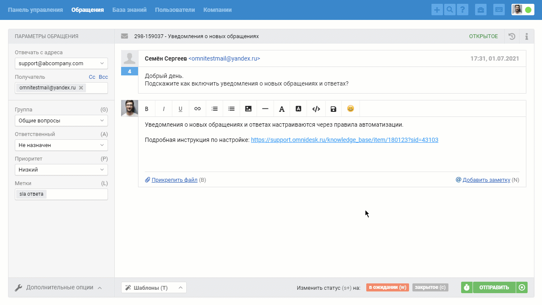
Task: Open the Ответственный dropdown
Action: click(61, 145)
